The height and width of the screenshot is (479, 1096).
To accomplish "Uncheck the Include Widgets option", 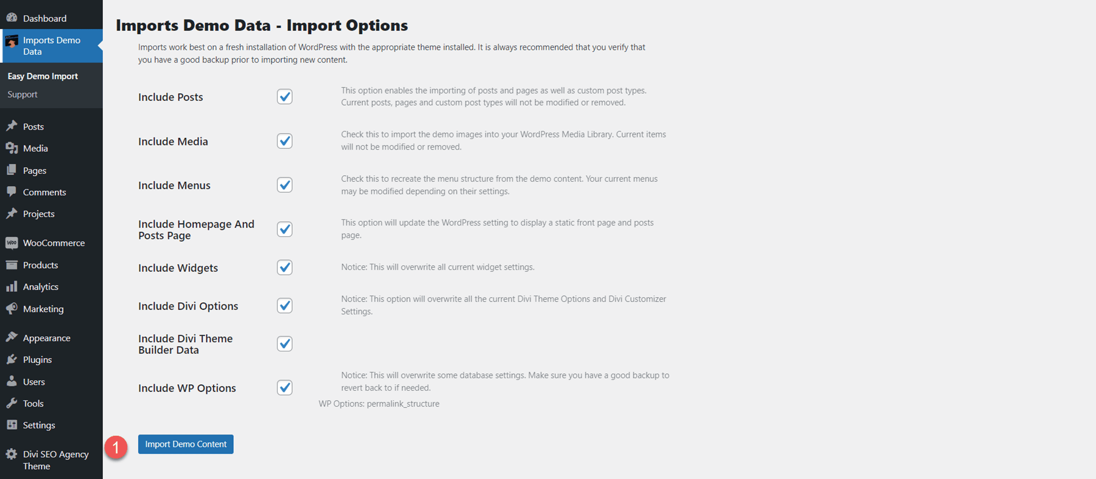I will click(284, 267).
